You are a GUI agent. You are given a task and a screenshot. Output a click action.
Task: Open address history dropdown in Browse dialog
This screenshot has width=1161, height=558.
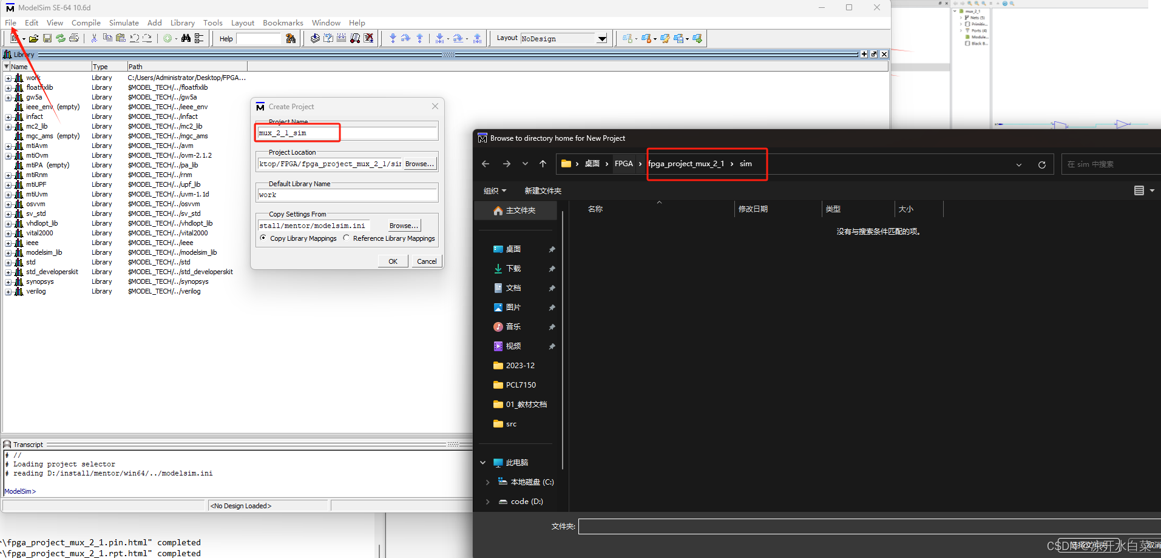pos(1019,164)
